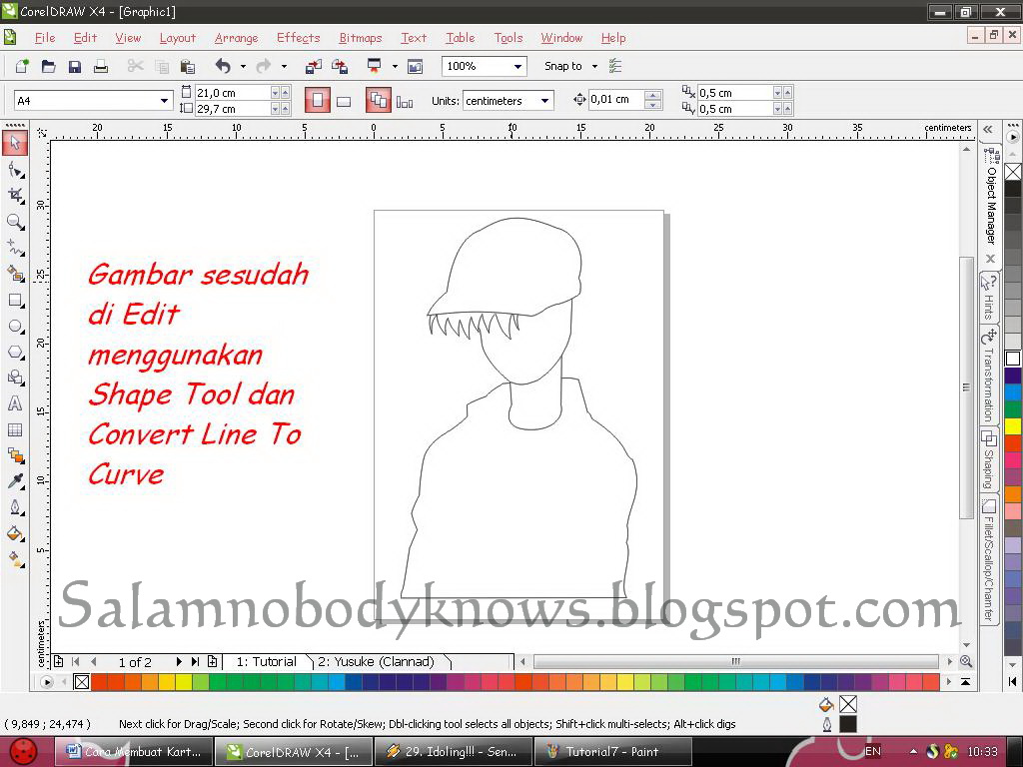Open the Options dialog icon beside Snap to
This screenshot has height=767, width=1023.
[614, 66]
